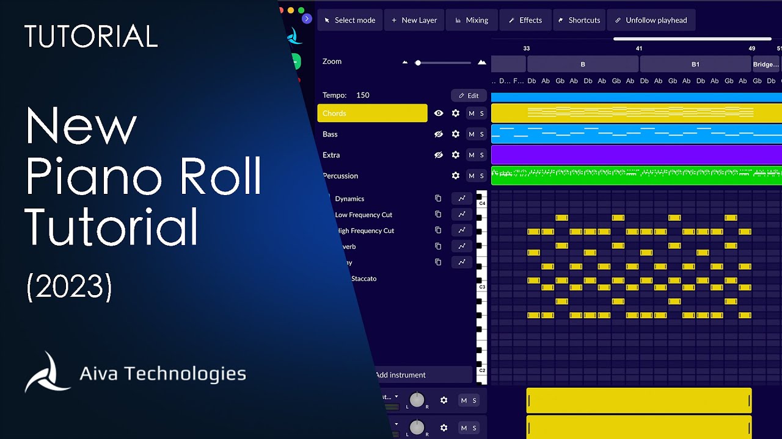This screenshot has height=439, width=782.
Task: Click Select mode button
Action: tap(349, 20)
